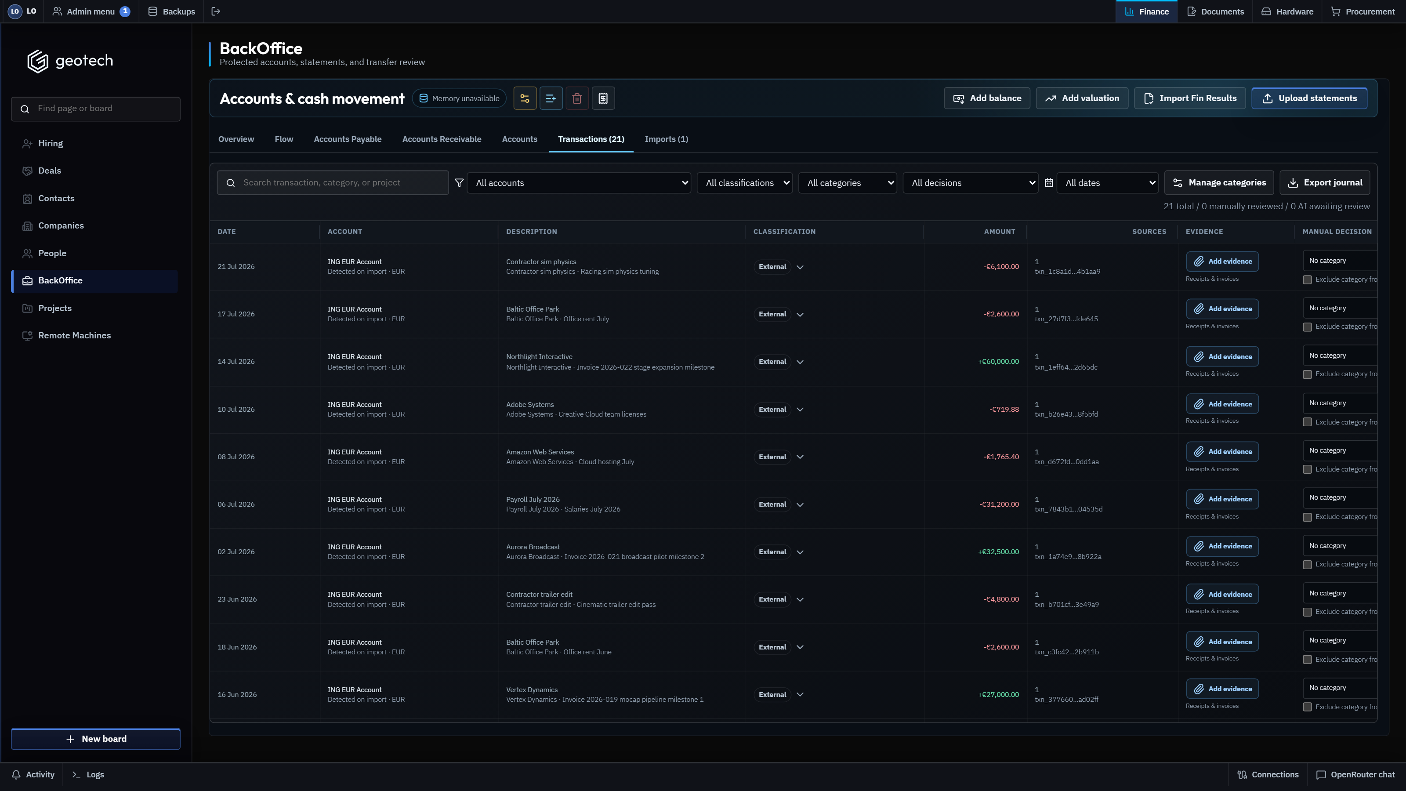Open Backups in the top bar
Image resolution: width=1406 pixels, height=791 pixels.
(171, 11)
